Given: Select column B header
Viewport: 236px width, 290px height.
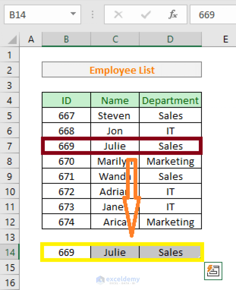Looking at the screenshot, I should click(x=66, y=39).
